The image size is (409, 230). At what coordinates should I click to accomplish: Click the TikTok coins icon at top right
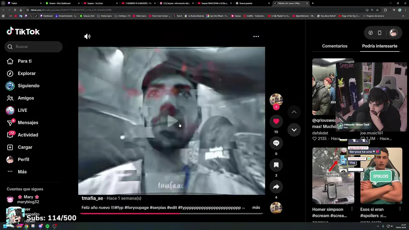(x=371, y=33)
